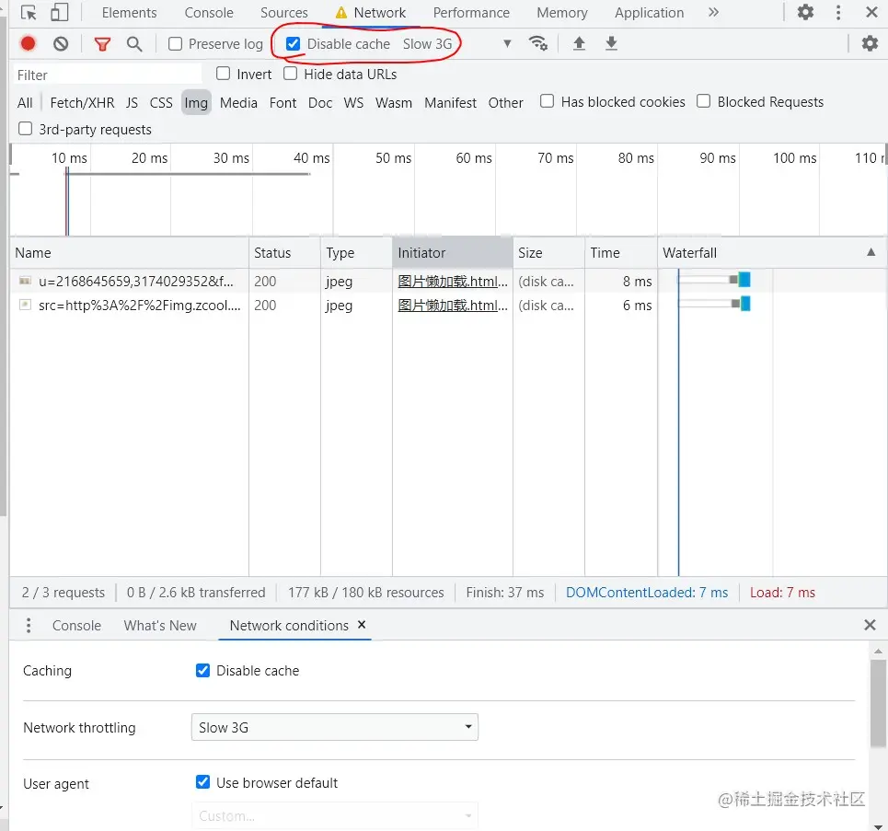Uncheck Disable cache in toolbar
Screen dimensions: 888x831
pos(293,43)
